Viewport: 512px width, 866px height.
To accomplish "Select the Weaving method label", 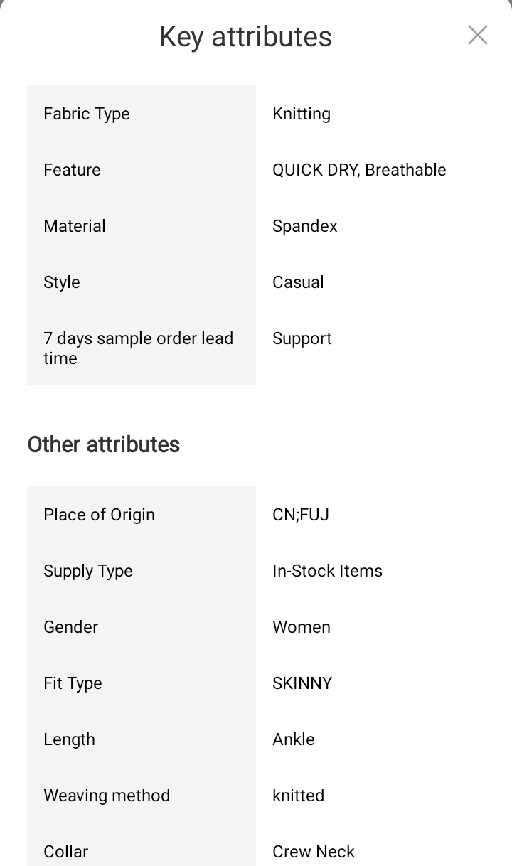I will click(x=107, y=796).
